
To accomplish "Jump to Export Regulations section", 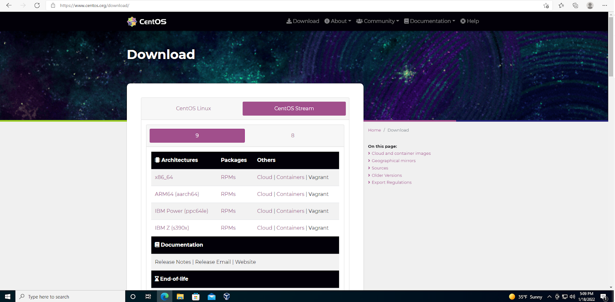I will [x=391, y=182].
